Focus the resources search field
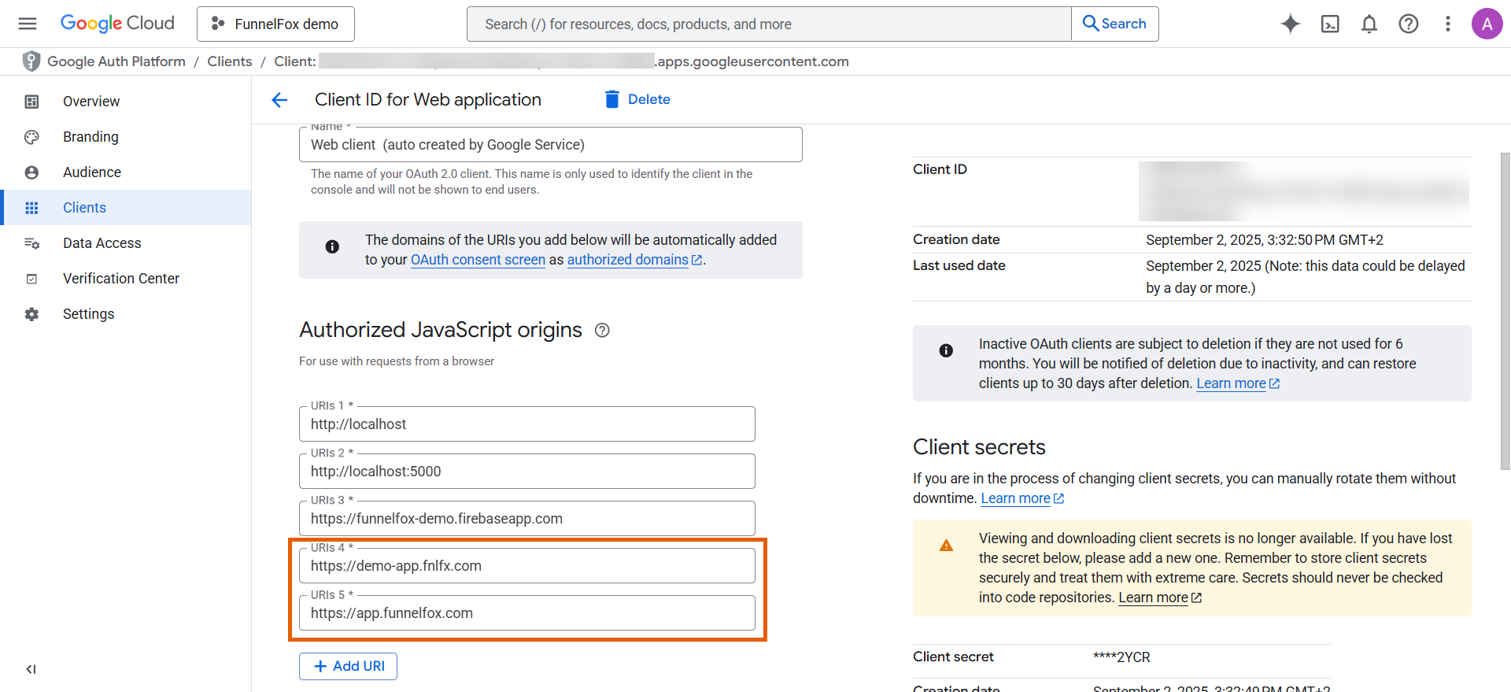 click(x=769, y=24)
